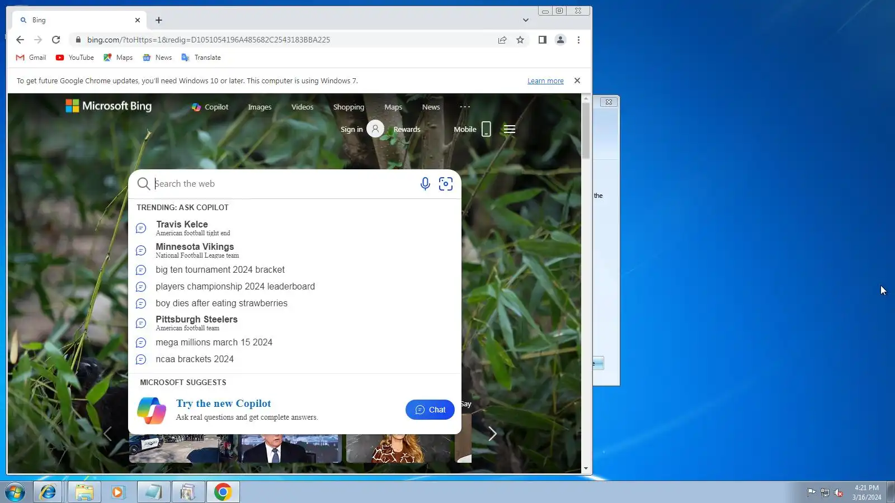
Task: Select the Minnesota Vikings trending suggestion
Action: click(x=295, y=250)
